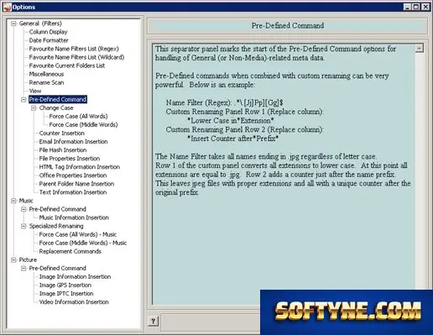Click the question mark help button

point(153,321)
